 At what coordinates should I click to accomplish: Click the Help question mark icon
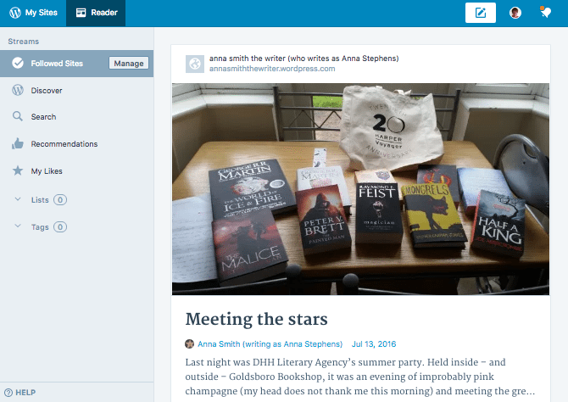[x=8, y=393]
